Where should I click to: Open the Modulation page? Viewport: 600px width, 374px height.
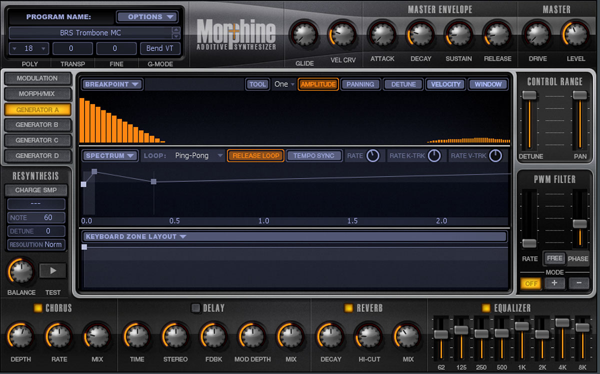(x=37, y=78)
